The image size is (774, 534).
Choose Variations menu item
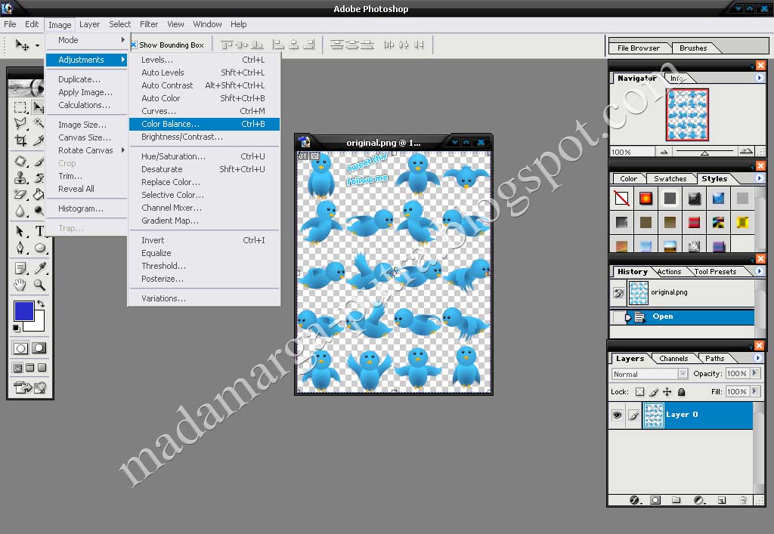(204, 298)
